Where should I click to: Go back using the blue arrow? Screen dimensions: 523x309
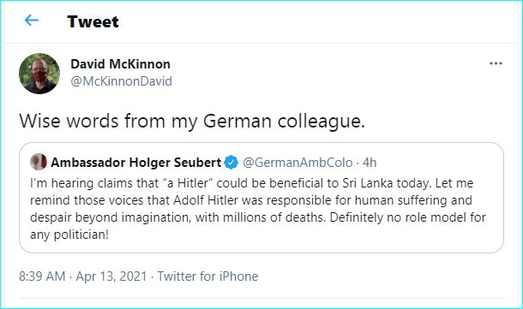(x=32, y=21)
